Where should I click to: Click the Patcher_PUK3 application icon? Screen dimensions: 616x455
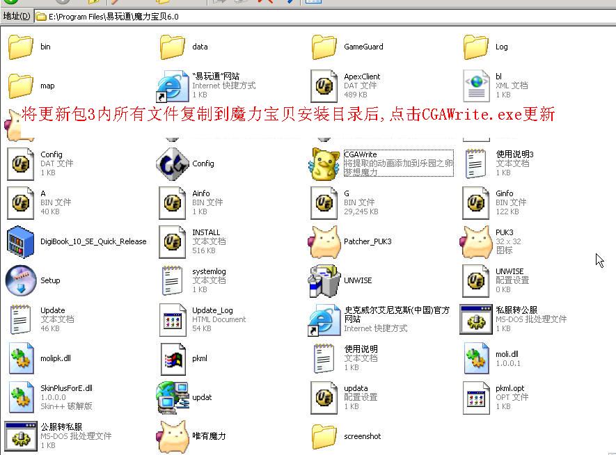click(x=324, y=241)
